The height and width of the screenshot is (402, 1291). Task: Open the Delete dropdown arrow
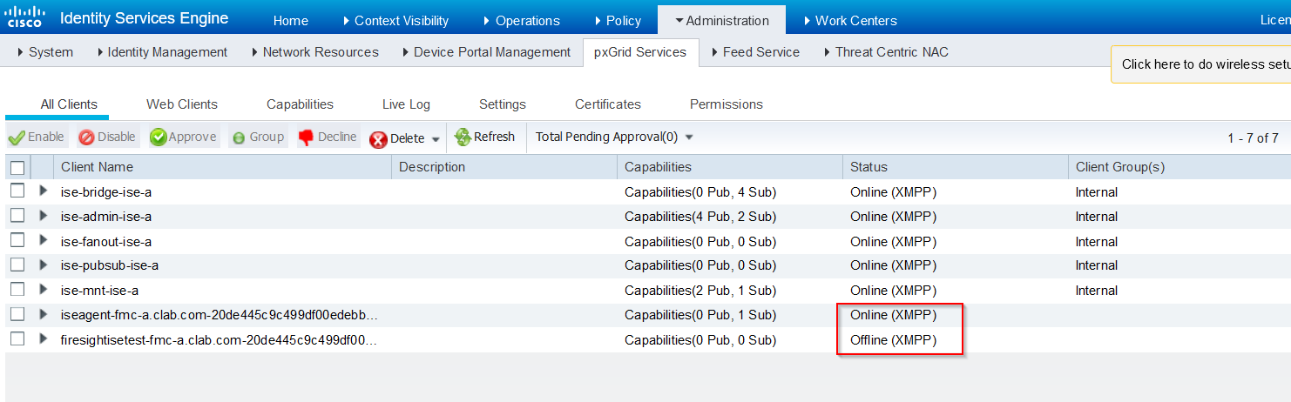click(x=436, y=139)
